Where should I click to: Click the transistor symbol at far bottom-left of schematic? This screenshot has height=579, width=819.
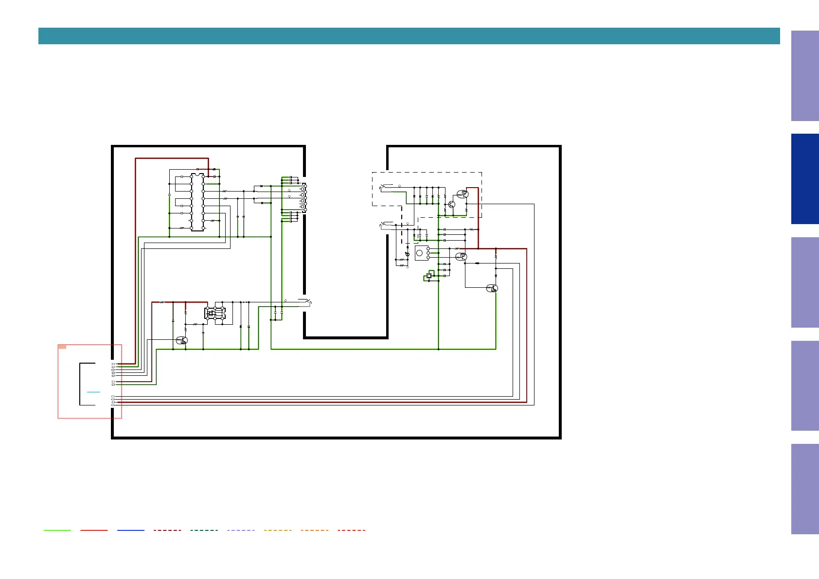(181, 340)
